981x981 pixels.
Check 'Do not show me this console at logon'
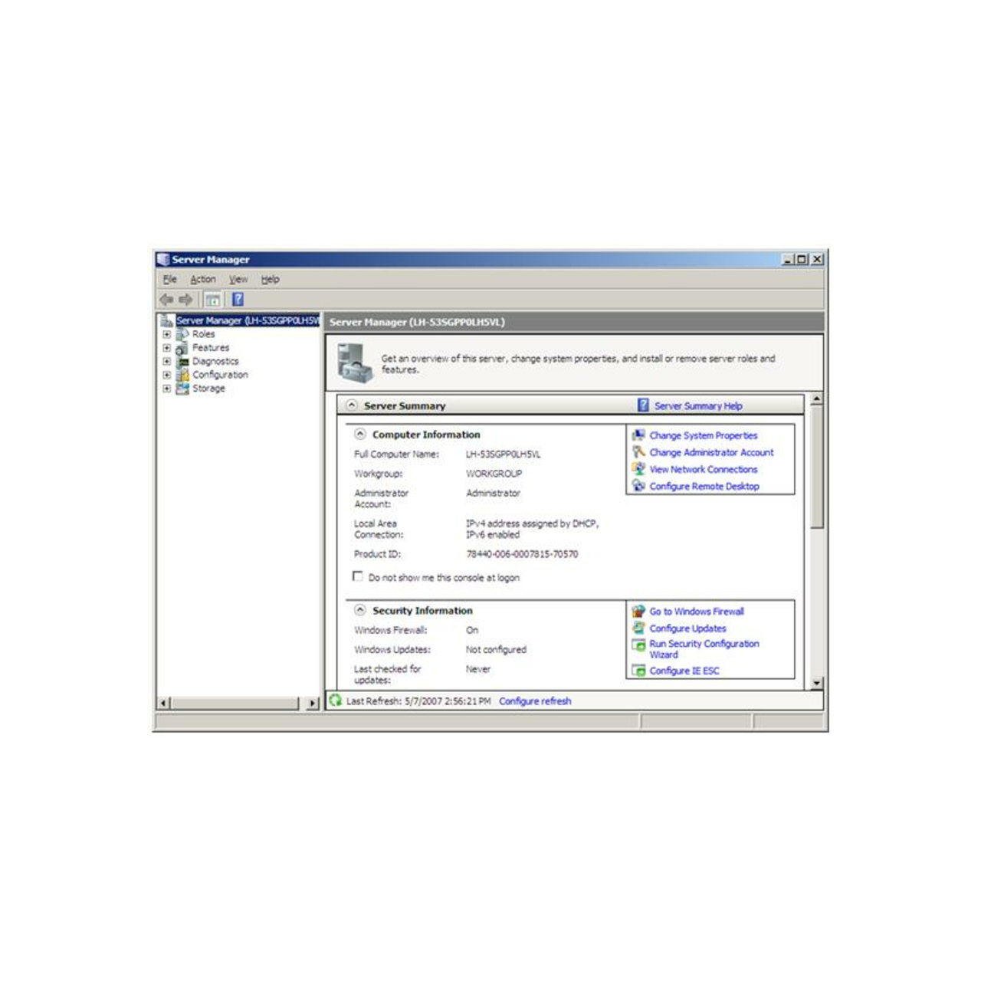pyautogui.click(x=358, y=576)
